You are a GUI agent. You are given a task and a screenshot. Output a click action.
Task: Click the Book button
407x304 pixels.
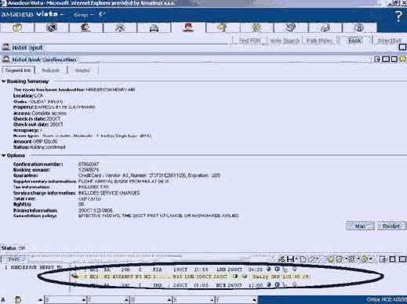coord(355,41)
